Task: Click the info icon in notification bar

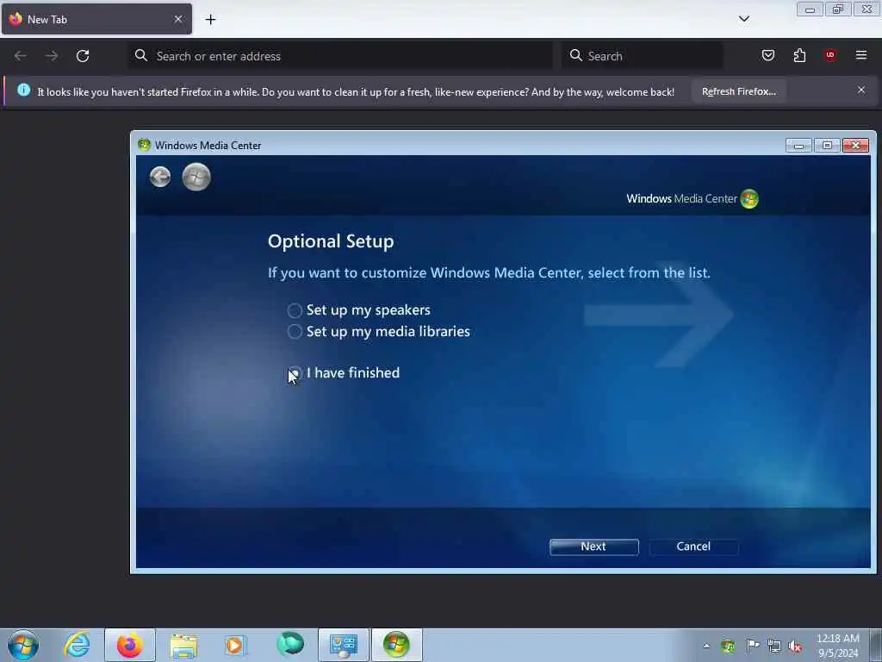Action: point(23,90)
